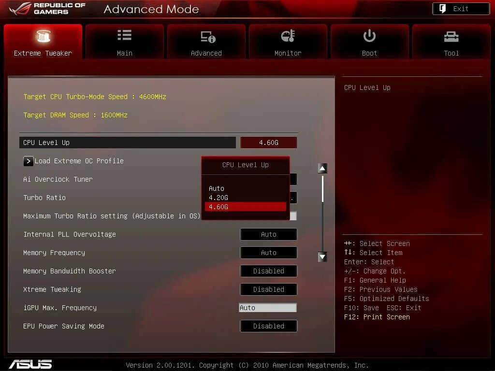Click the F2: Previous Values hint
Viewport: 495px width, 371px height.
coord(381,289)
